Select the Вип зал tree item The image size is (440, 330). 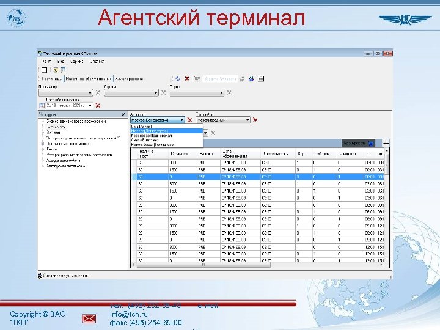(53, 133)
